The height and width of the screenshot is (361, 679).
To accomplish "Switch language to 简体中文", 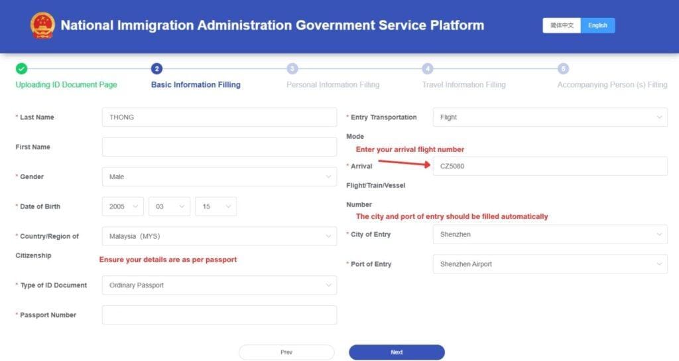I will click(x=562, y=26).
